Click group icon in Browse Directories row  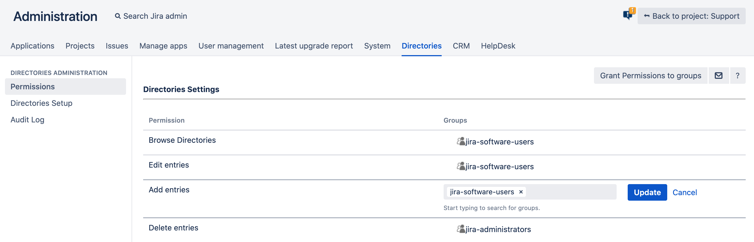(461, 142)
